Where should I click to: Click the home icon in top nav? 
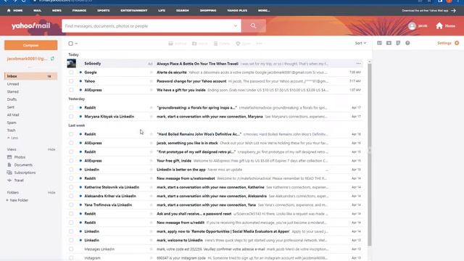pos(9,10)
